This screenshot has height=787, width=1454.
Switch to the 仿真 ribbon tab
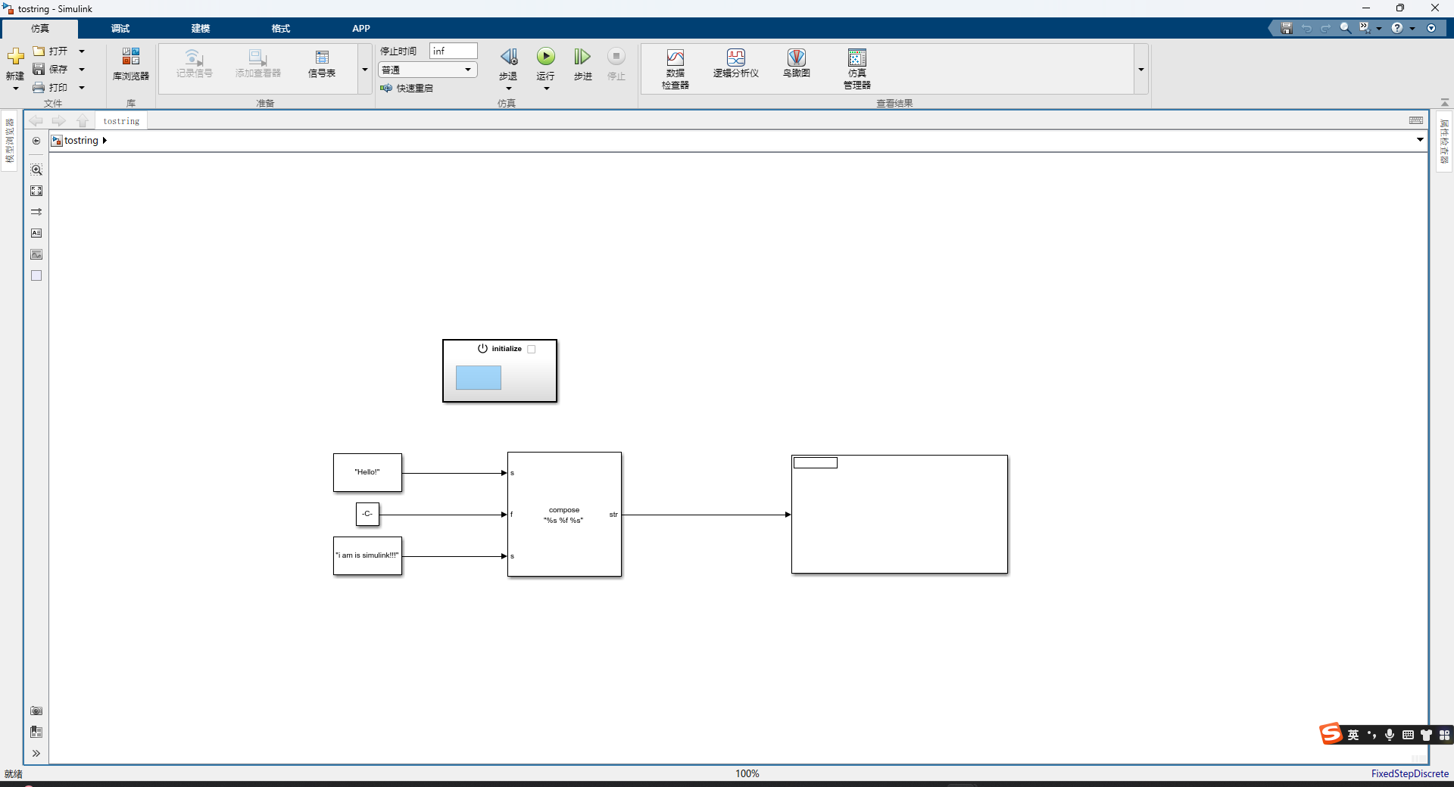40,29
